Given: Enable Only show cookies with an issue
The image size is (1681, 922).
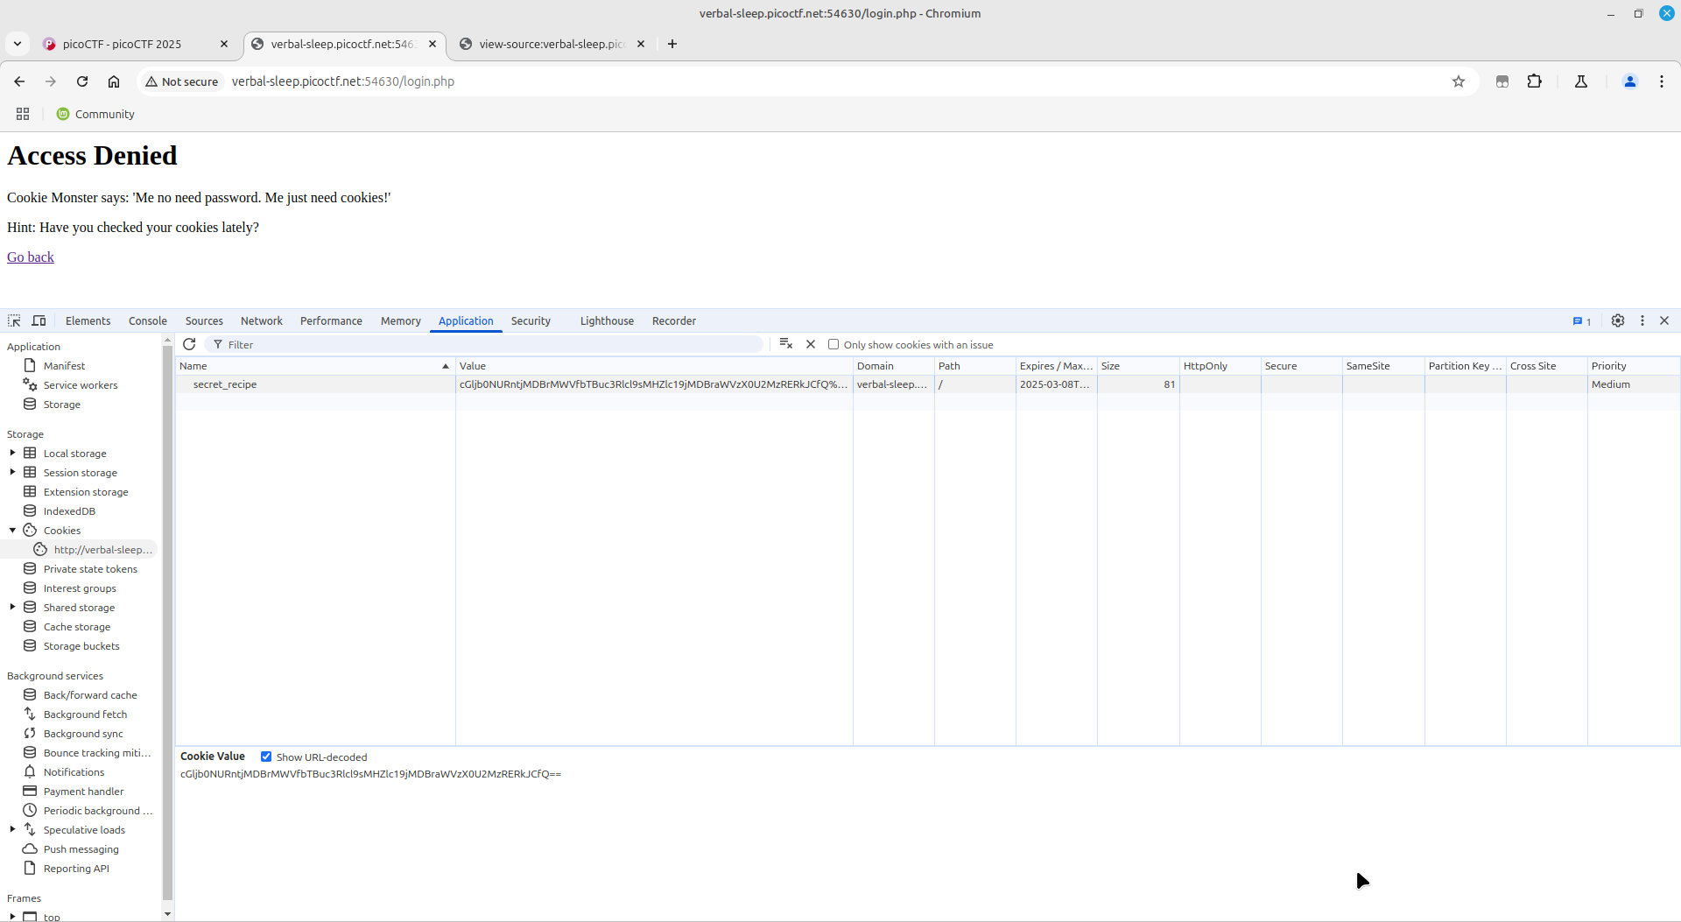Looking at the screenshot, I should tap(833, 344).
